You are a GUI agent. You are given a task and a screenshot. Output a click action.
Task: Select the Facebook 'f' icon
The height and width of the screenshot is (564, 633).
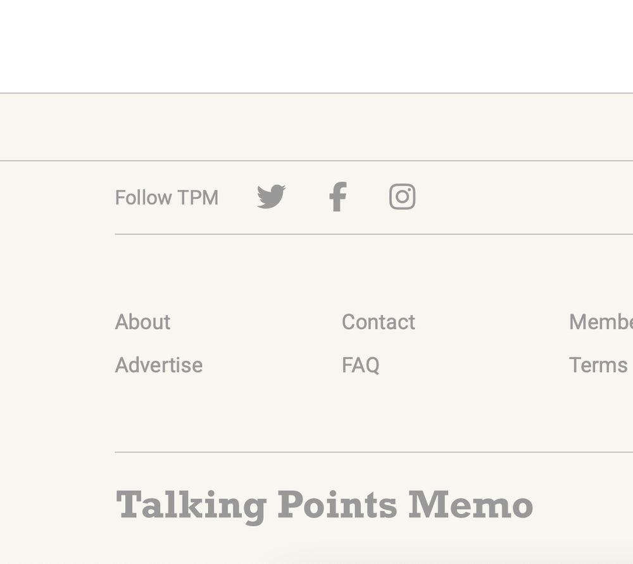(x=338, y=196)
